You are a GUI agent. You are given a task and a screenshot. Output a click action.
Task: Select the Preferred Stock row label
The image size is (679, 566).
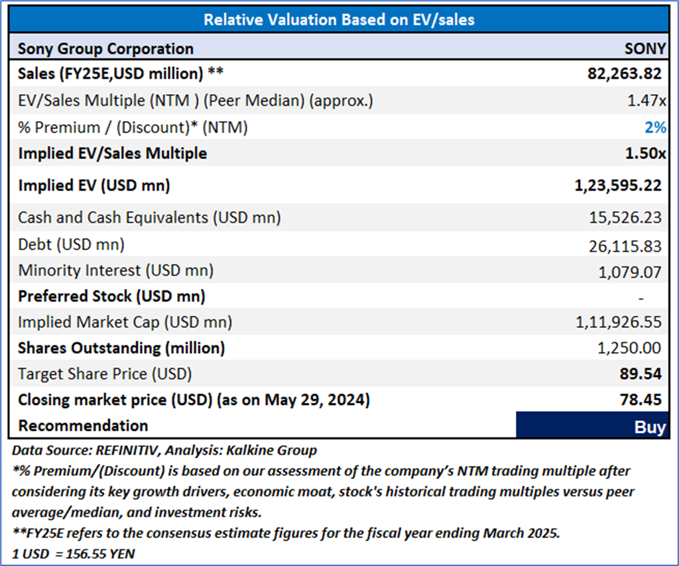tap(111, 296)
